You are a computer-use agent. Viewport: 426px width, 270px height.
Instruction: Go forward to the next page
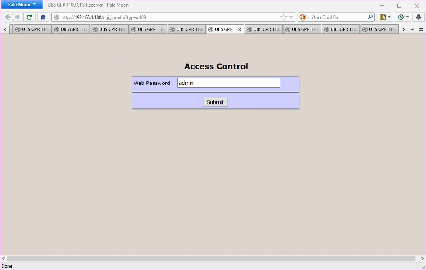(17, 17)
